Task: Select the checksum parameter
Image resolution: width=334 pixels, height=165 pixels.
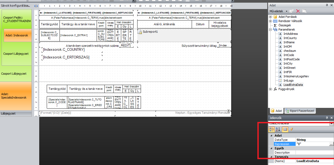Action: pyautogui.click(x=290, y=51)
